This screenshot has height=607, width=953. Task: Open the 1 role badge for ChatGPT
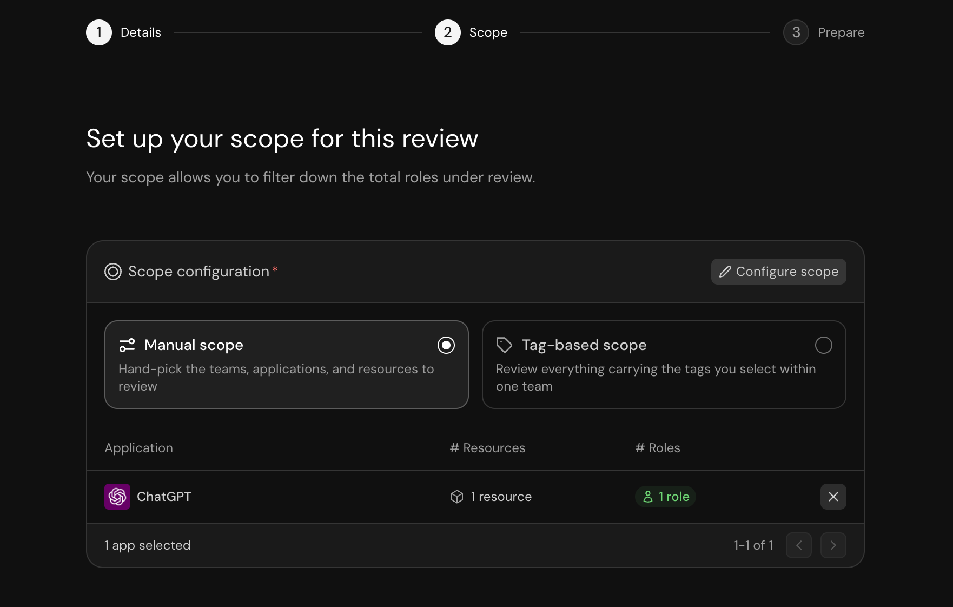pos(665,497)
